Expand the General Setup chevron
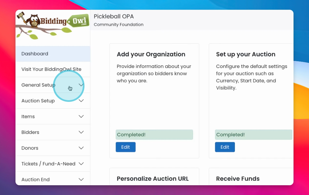The image size is (309, 195). pyautogui.click(x=81, y=85)
